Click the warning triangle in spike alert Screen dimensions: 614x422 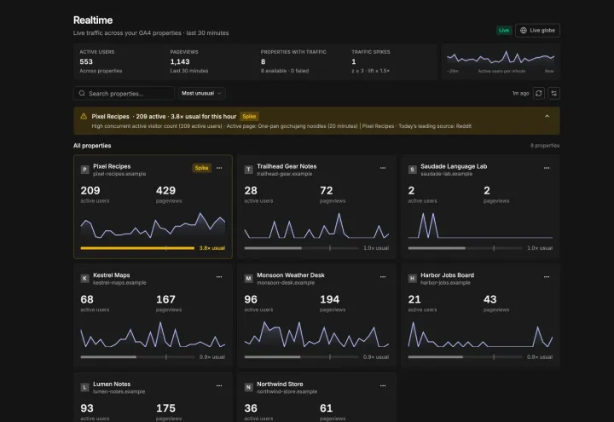pyautogui.click(x=84, y=116)
